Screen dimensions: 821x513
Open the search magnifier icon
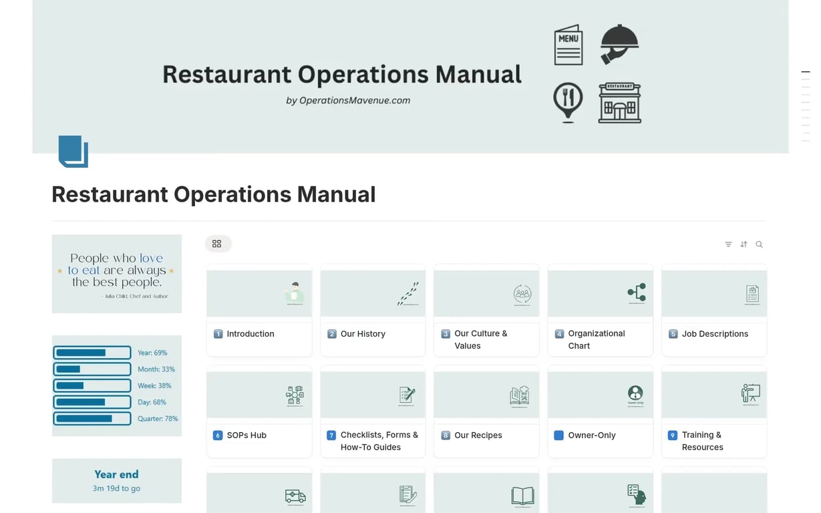pos(759,244)
